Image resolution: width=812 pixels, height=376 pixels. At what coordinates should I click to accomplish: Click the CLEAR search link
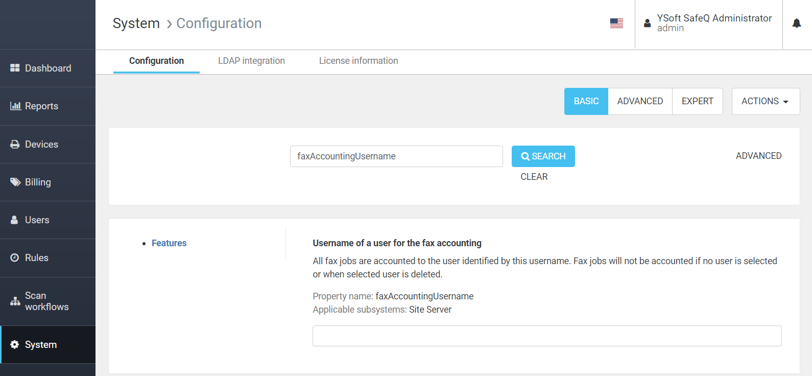(534, 177)
